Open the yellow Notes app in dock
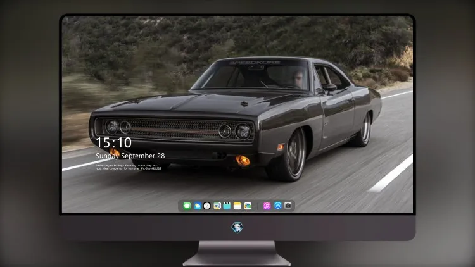This screenshot has width=475, height=267. 237,206
